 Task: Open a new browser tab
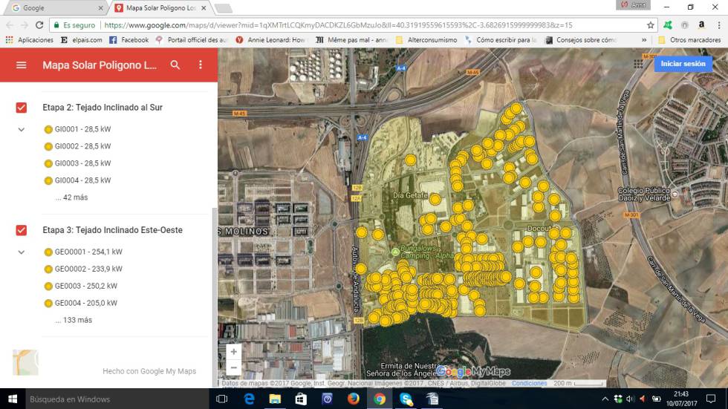click(x=224, y=8)
